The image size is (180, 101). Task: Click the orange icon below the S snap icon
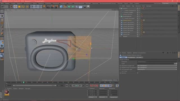click(2, 50)
